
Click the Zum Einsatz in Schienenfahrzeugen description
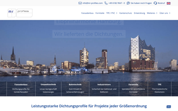(x=75, y=91)
